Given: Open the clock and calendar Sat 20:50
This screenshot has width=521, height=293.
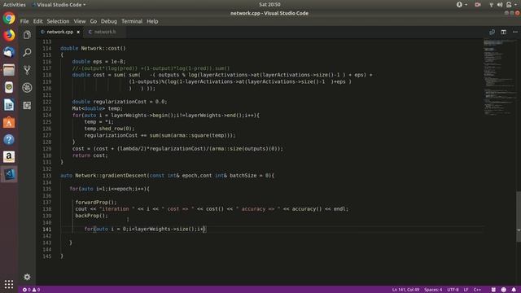Looking at the screenshot, I should click(x=269, y=5).
